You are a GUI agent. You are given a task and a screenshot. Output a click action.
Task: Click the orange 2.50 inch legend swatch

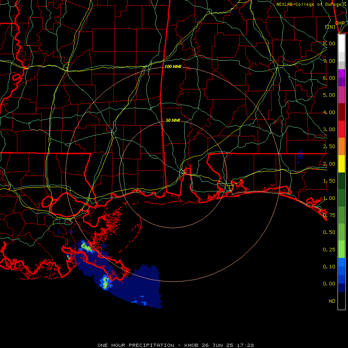tap(341, 146)
